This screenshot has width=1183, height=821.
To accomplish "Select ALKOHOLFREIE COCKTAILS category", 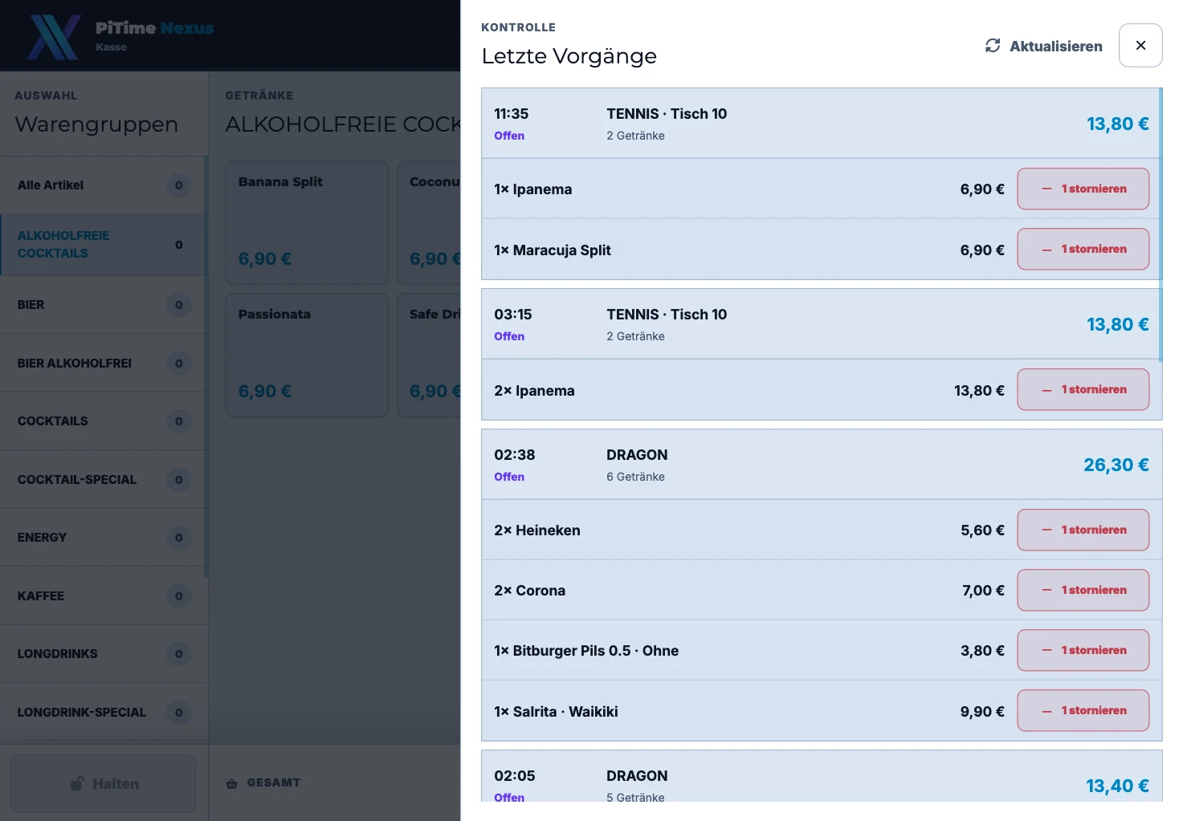I will pyautogui.click(x=104, y=245).
